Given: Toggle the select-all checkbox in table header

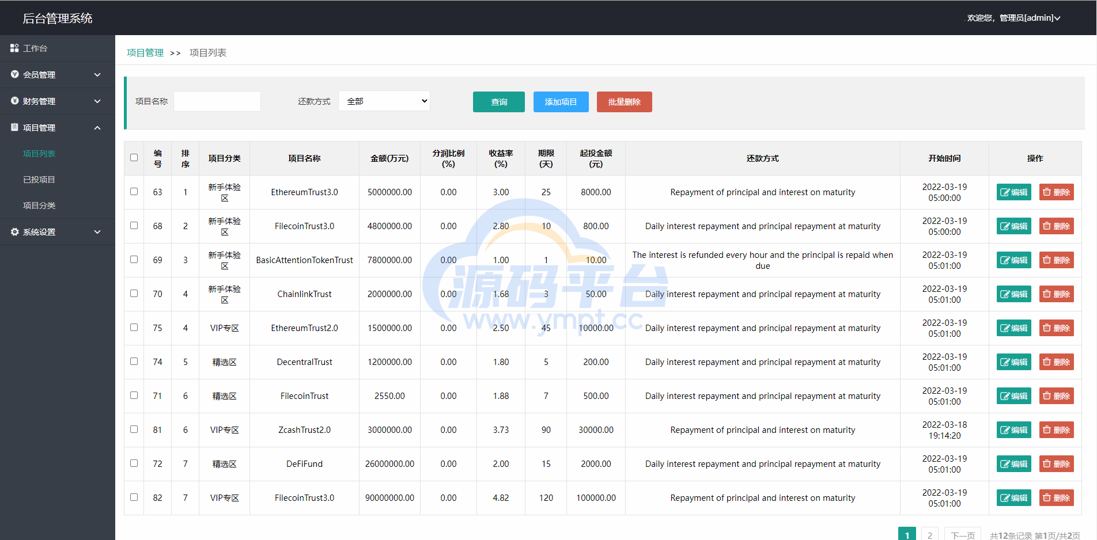Looking at the screenshot, I should click(x=134, y=158).
